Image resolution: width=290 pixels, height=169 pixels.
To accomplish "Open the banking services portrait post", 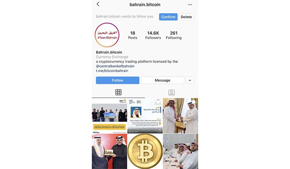I will pyautogui.click(x=145, y=116).
